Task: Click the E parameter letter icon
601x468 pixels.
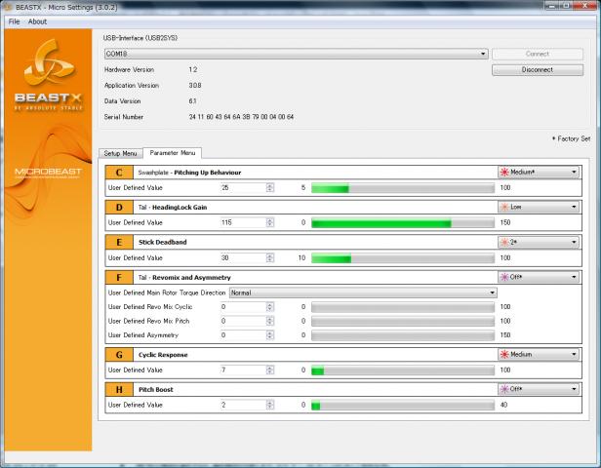Action: (x=119, y=242)
